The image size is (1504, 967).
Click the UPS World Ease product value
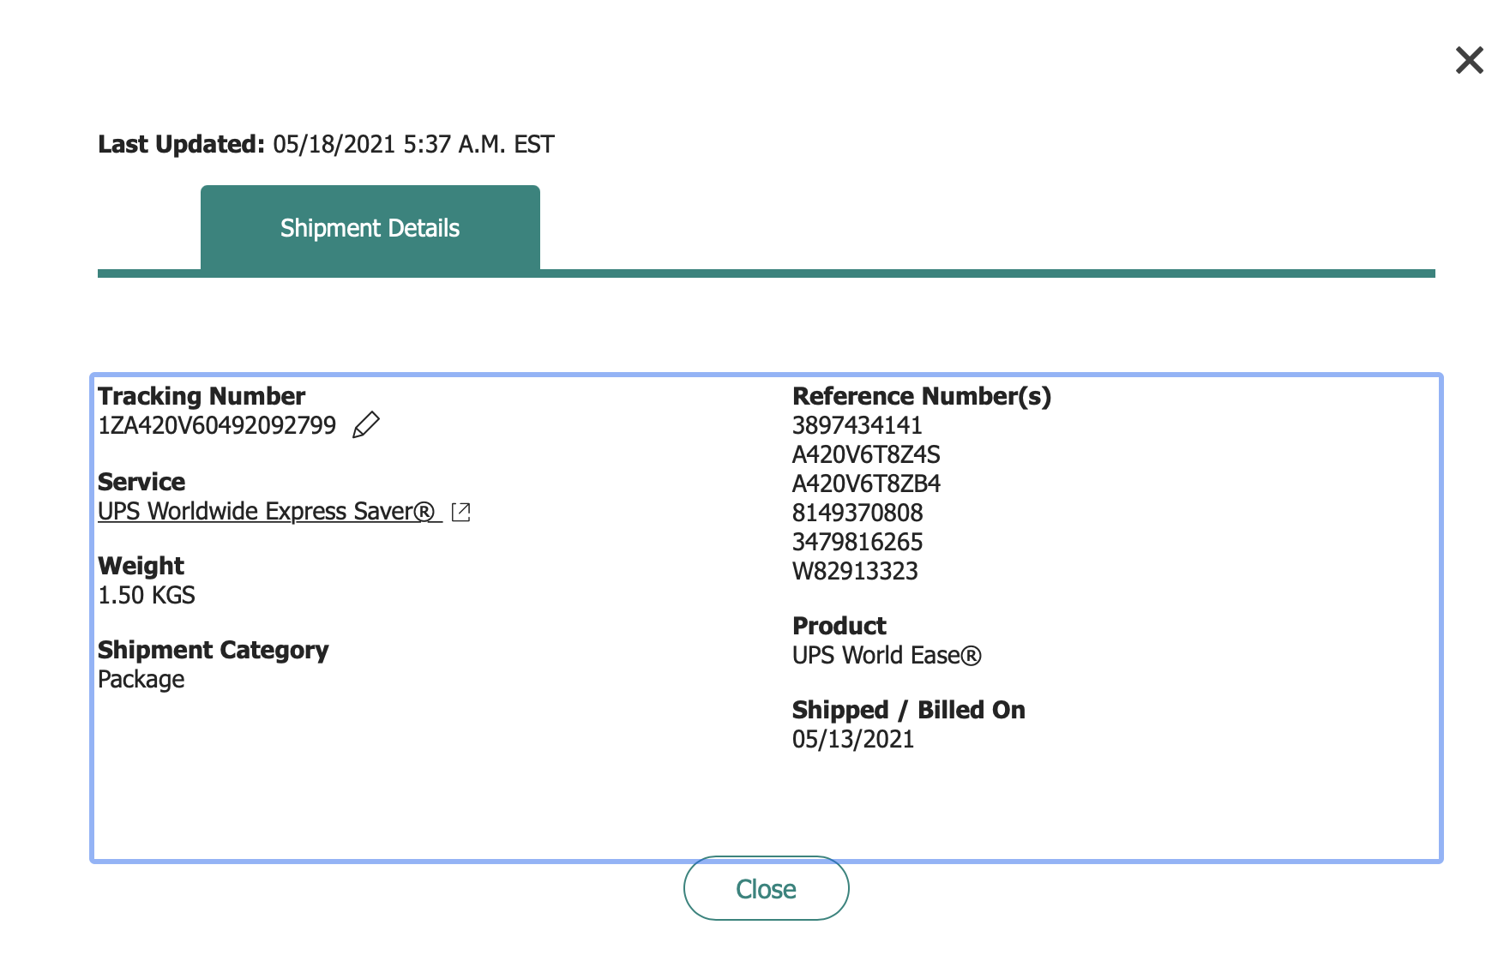tap(887, 655)
